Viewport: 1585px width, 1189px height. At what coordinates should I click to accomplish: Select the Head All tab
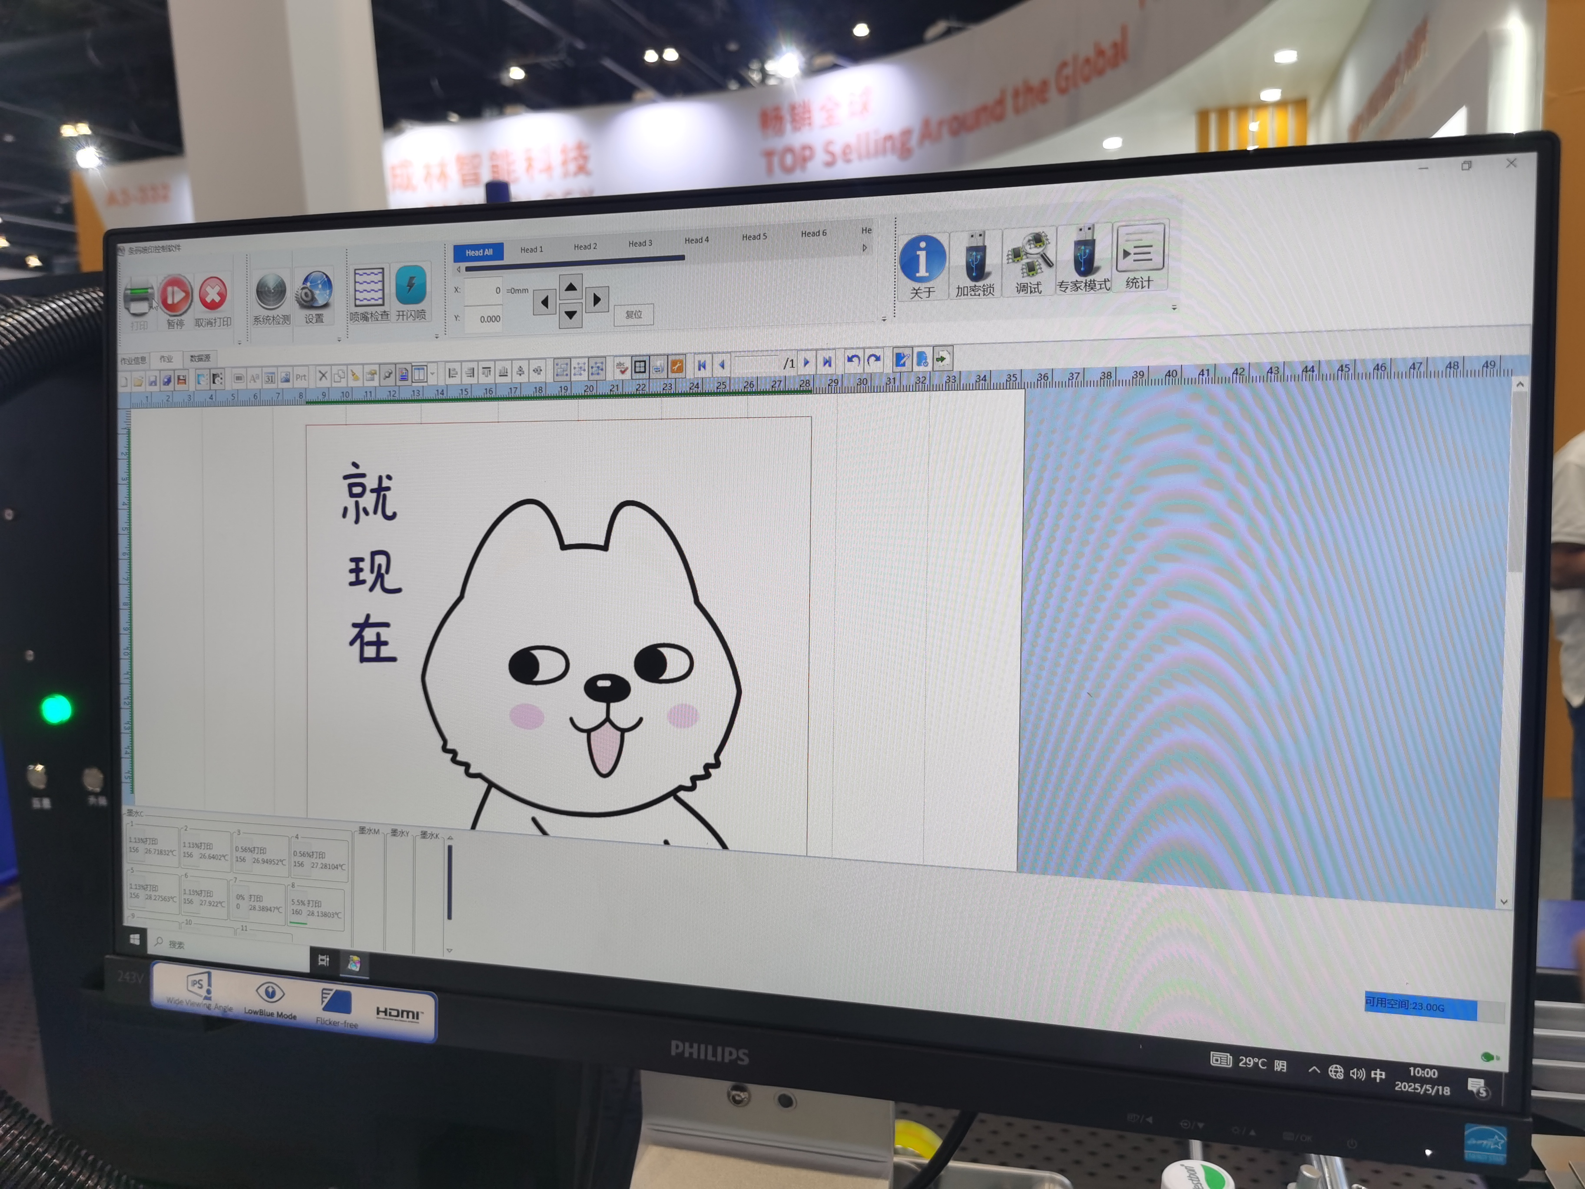click(x=479, y=252)
